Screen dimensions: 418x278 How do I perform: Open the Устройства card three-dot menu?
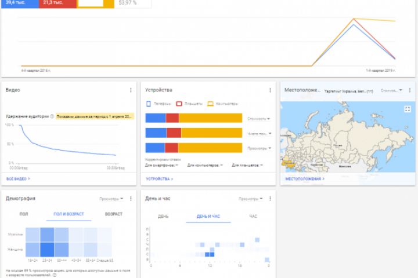270,90
